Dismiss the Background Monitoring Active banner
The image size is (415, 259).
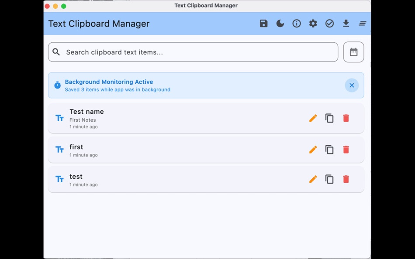coord(352,85)
